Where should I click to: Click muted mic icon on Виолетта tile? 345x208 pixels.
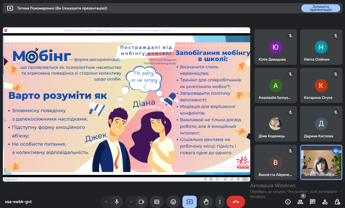(290, 151)
